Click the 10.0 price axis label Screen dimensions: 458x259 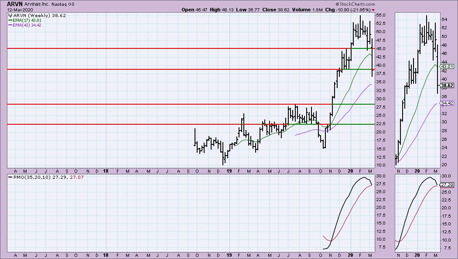(x=381, y=165)
